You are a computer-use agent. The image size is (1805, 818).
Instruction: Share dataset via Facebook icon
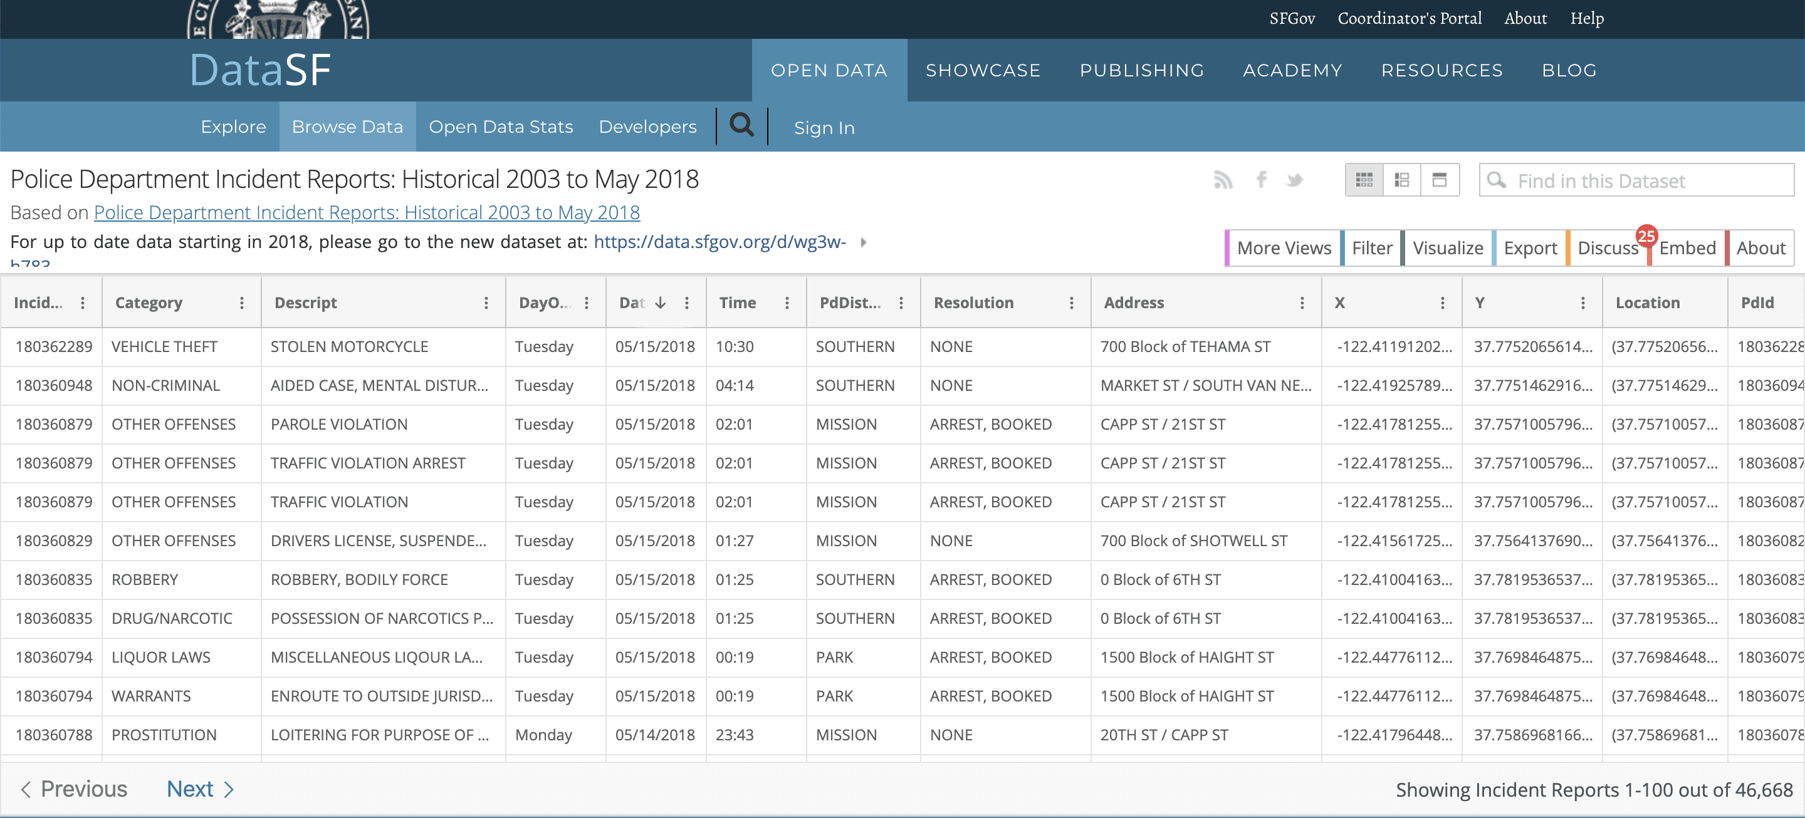1261,180
